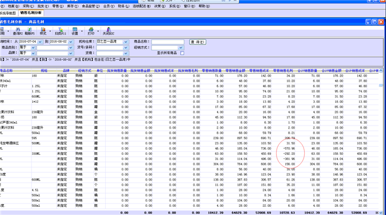Open the 商品类别 operator 属于 dropdown
386x215 pixels.
(x=33, y=47)
